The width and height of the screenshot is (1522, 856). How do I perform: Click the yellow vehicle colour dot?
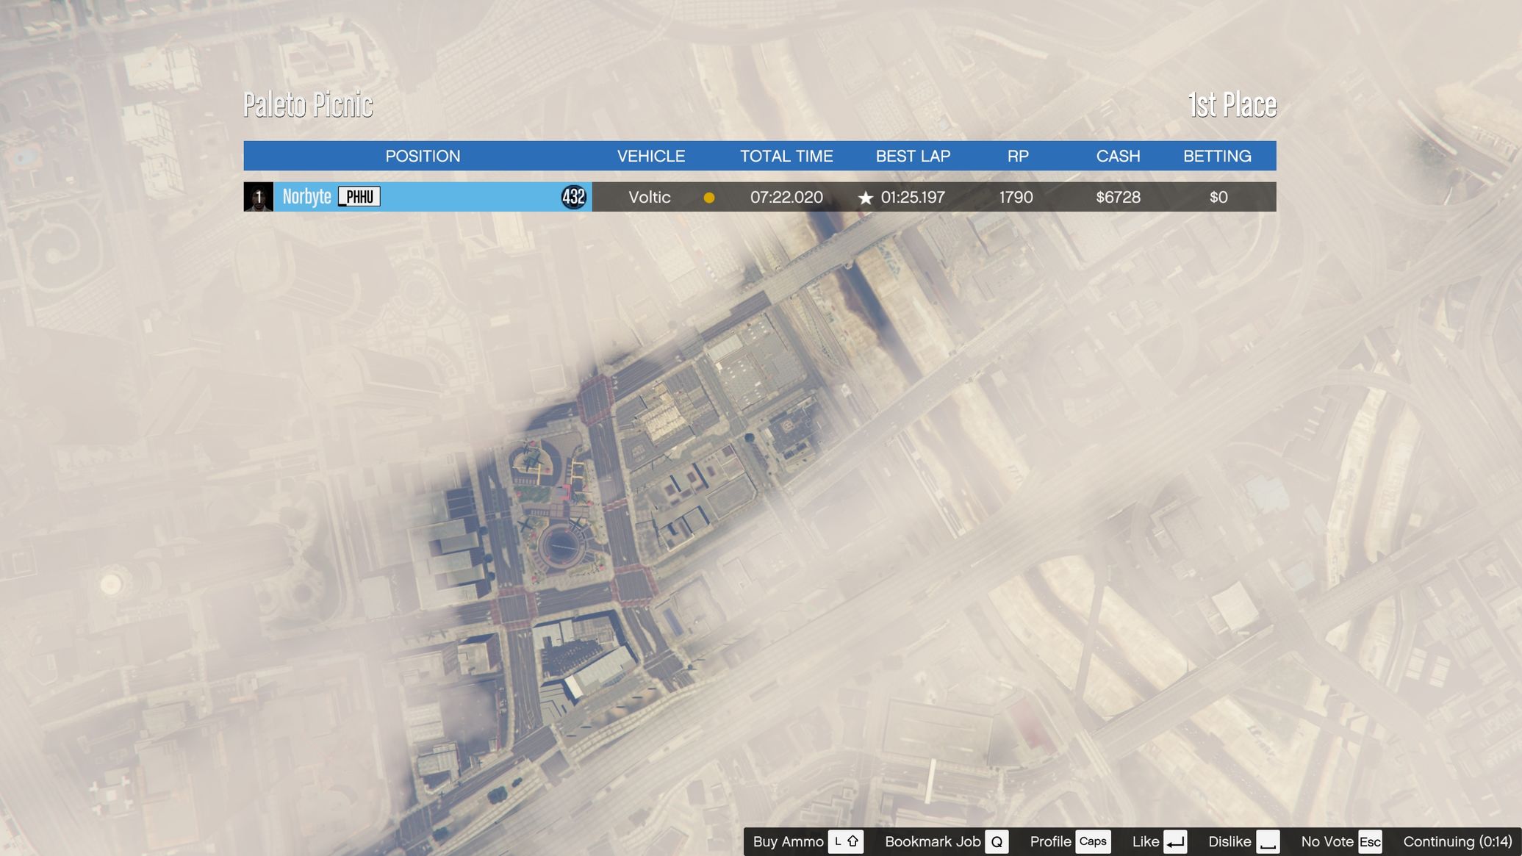click(x=709, y=198)
